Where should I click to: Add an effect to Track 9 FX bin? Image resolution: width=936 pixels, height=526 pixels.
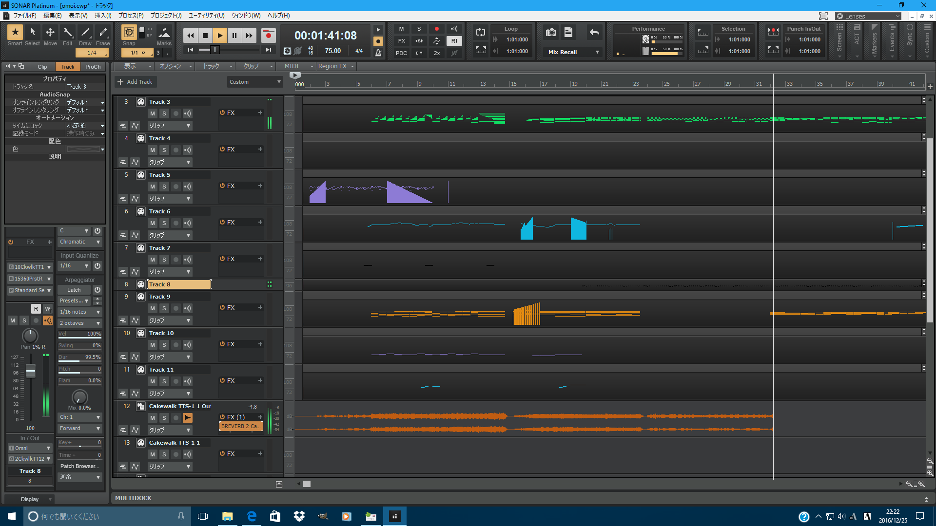click(260, 307)
